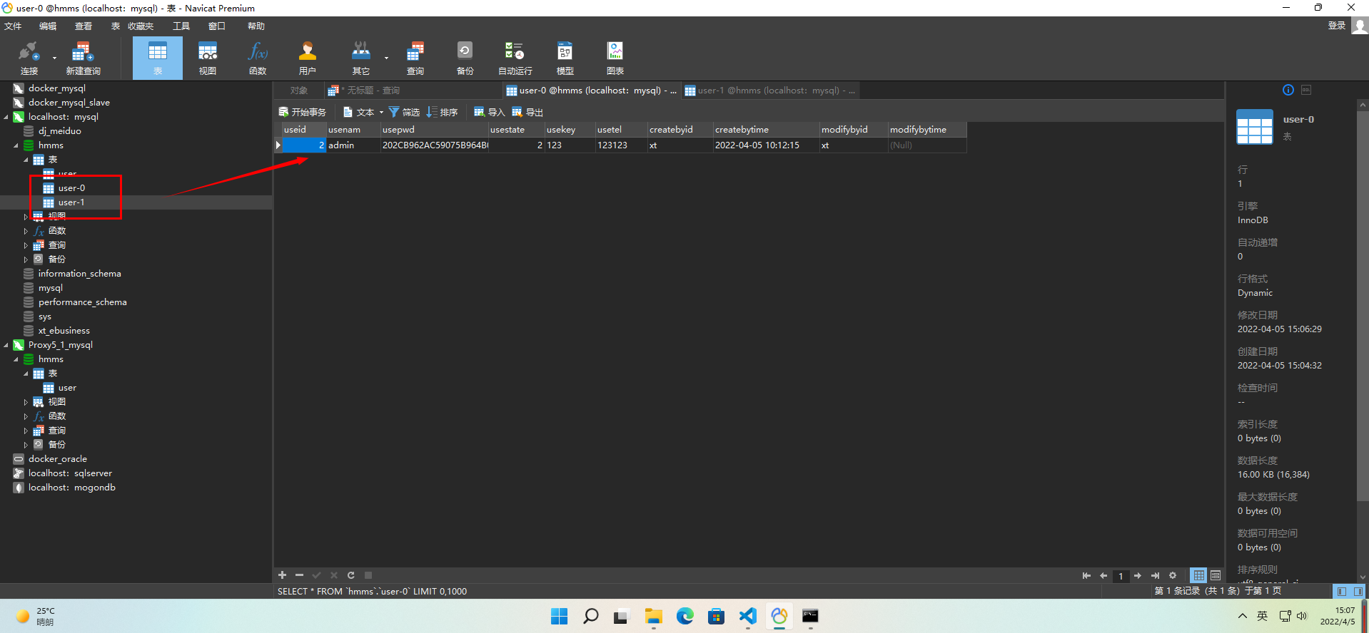Click the 筛选 filter button
Screen dimensions: 1369x633
click(x=404, y=112)
